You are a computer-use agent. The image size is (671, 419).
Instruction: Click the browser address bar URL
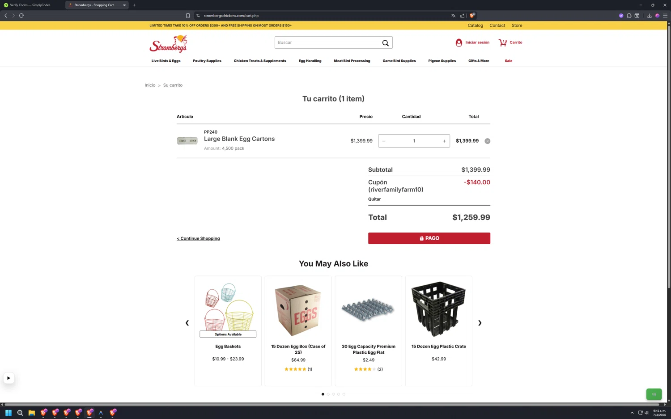coord(231,16)
